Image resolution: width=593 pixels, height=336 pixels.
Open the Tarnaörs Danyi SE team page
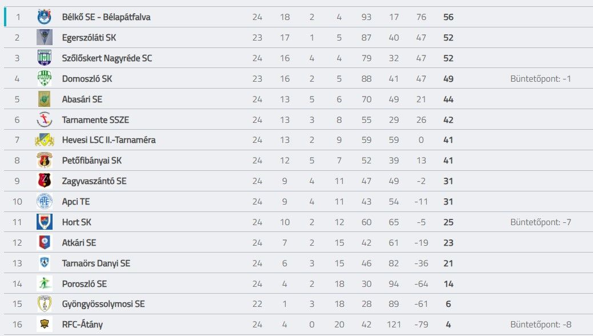[x=96, y=263]
